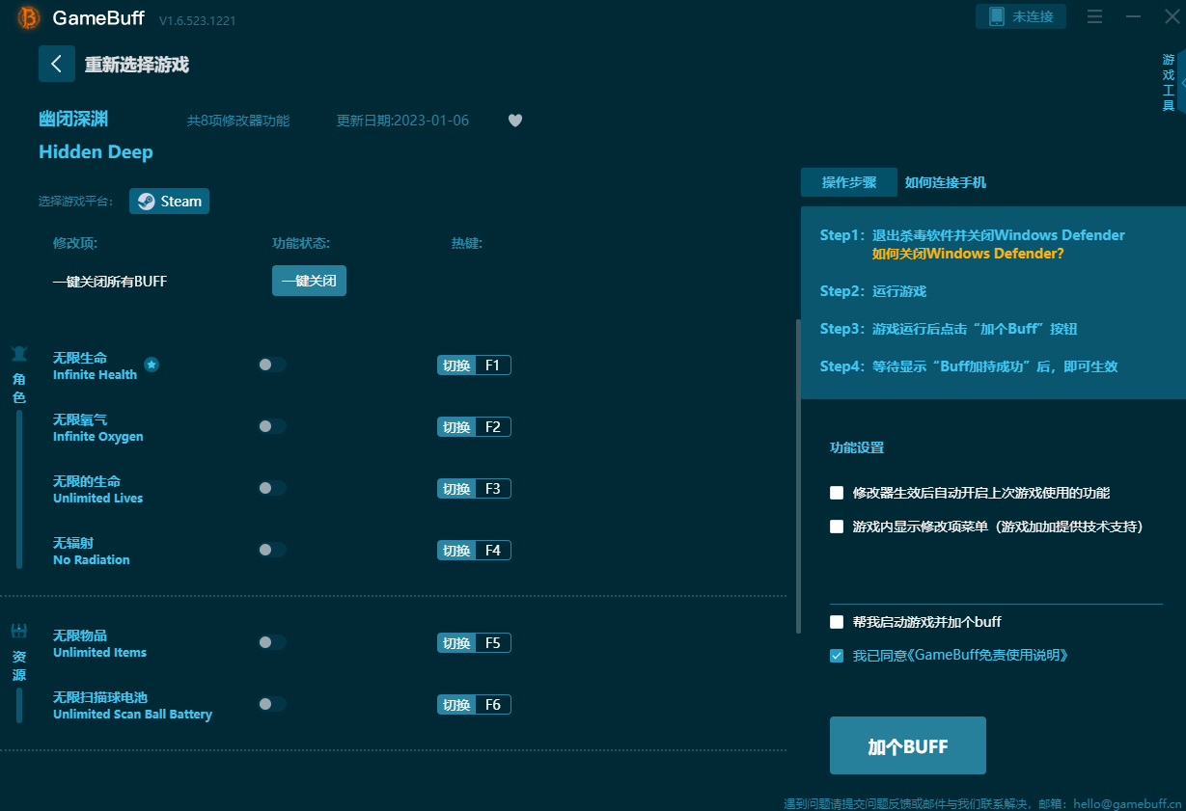Toggle No Radiation switch
1186x811 pixels.
[x=272, y=550]
